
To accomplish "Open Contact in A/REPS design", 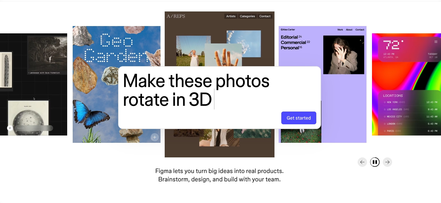I will 265,16.
